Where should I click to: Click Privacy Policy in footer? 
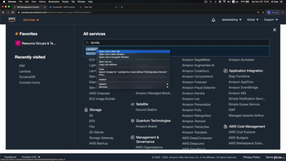pyautogui.click(x=252, y=157)
